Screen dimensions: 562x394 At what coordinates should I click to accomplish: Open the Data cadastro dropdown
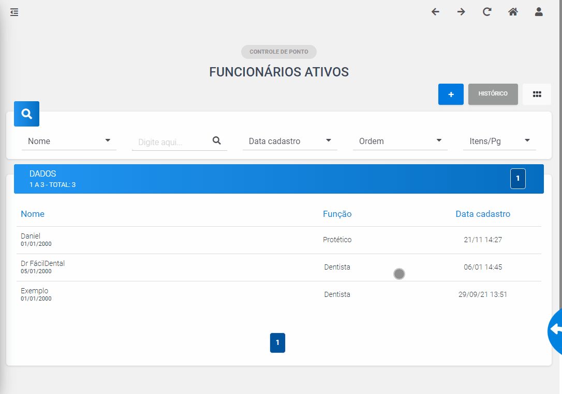[290, 141]
